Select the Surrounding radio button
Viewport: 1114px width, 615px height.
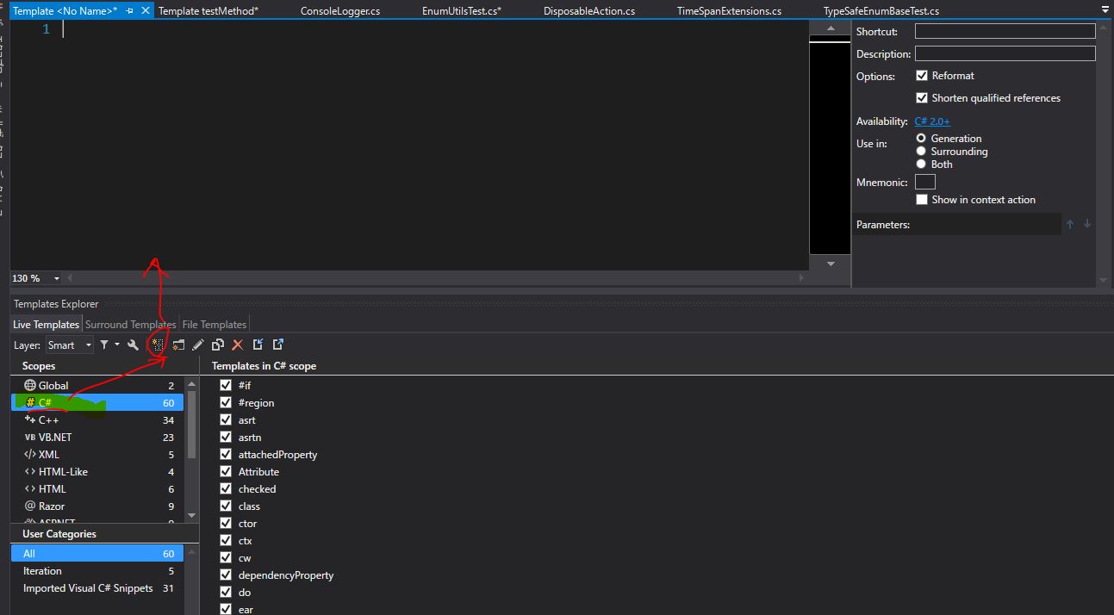(921, 152)
